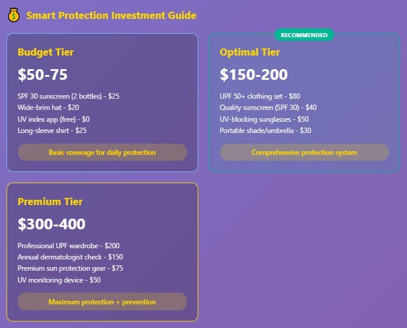The image size is (407, 328).
Task: Click the SPF 30 sunscreen (2 bottles) item
Action: pos(69,96)
